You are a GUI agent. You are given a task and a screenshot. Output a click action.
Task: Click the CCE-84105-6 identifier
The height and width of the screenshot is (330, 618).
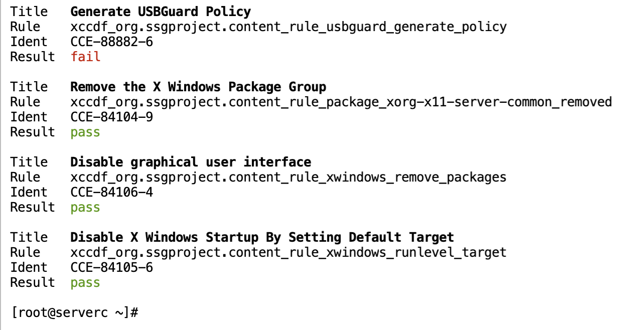pos(111,267)
